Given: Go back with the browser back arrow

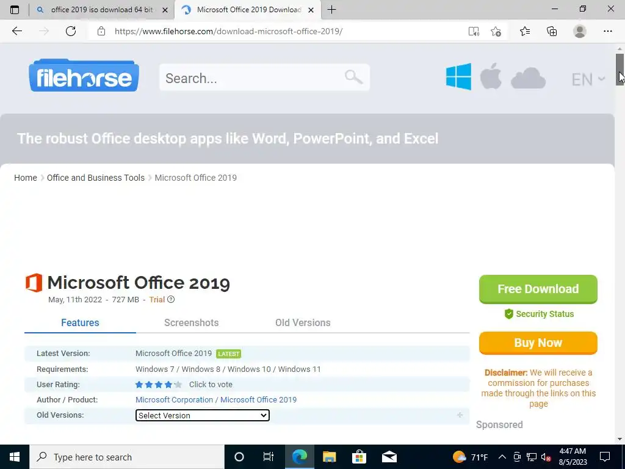Looking at the screenshot, I should [16, 31].
